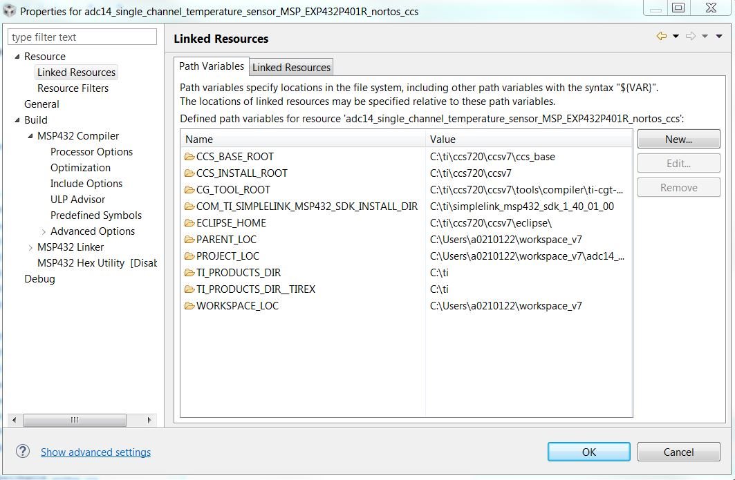Click the ECLIPSE_HOME folder icon
Image resolution: width=735 pixels, height=480 pixels.
[189, 223]
